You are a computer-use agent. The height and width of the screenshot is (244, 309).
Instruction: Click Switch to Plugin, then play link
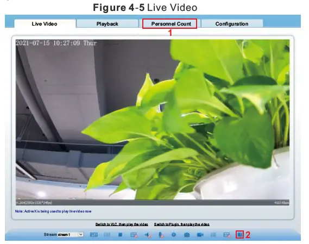click(182, 224)
